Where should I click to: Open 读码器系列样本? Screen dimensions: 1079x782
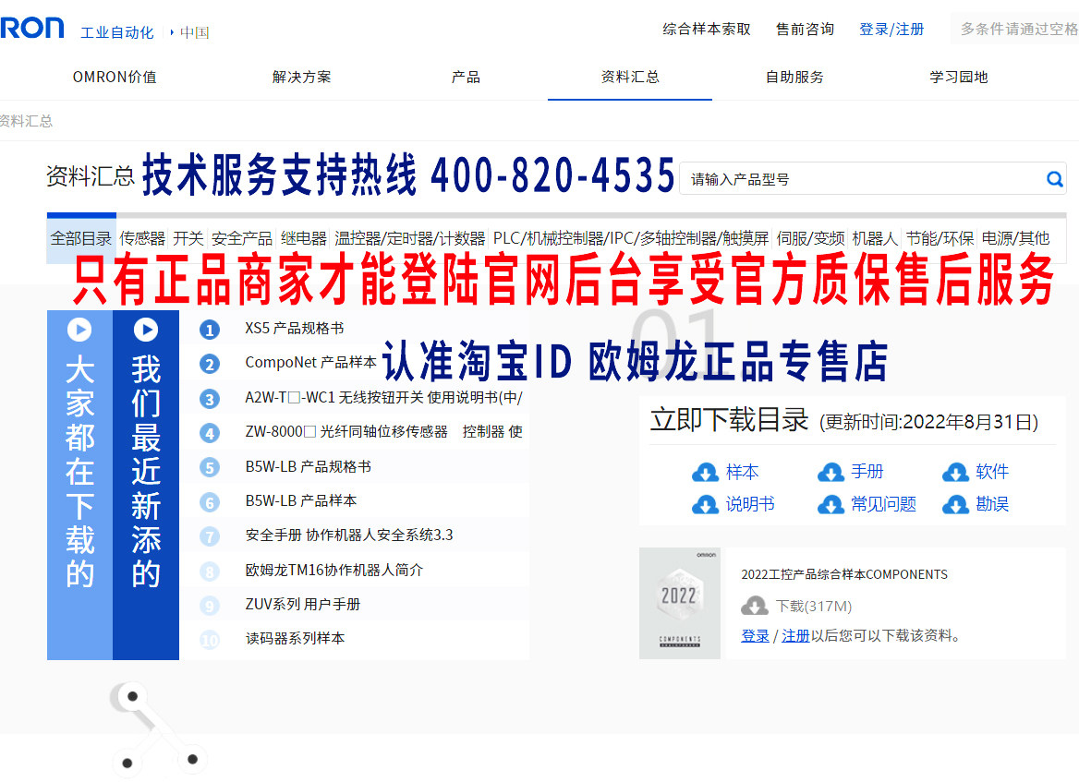296,639
